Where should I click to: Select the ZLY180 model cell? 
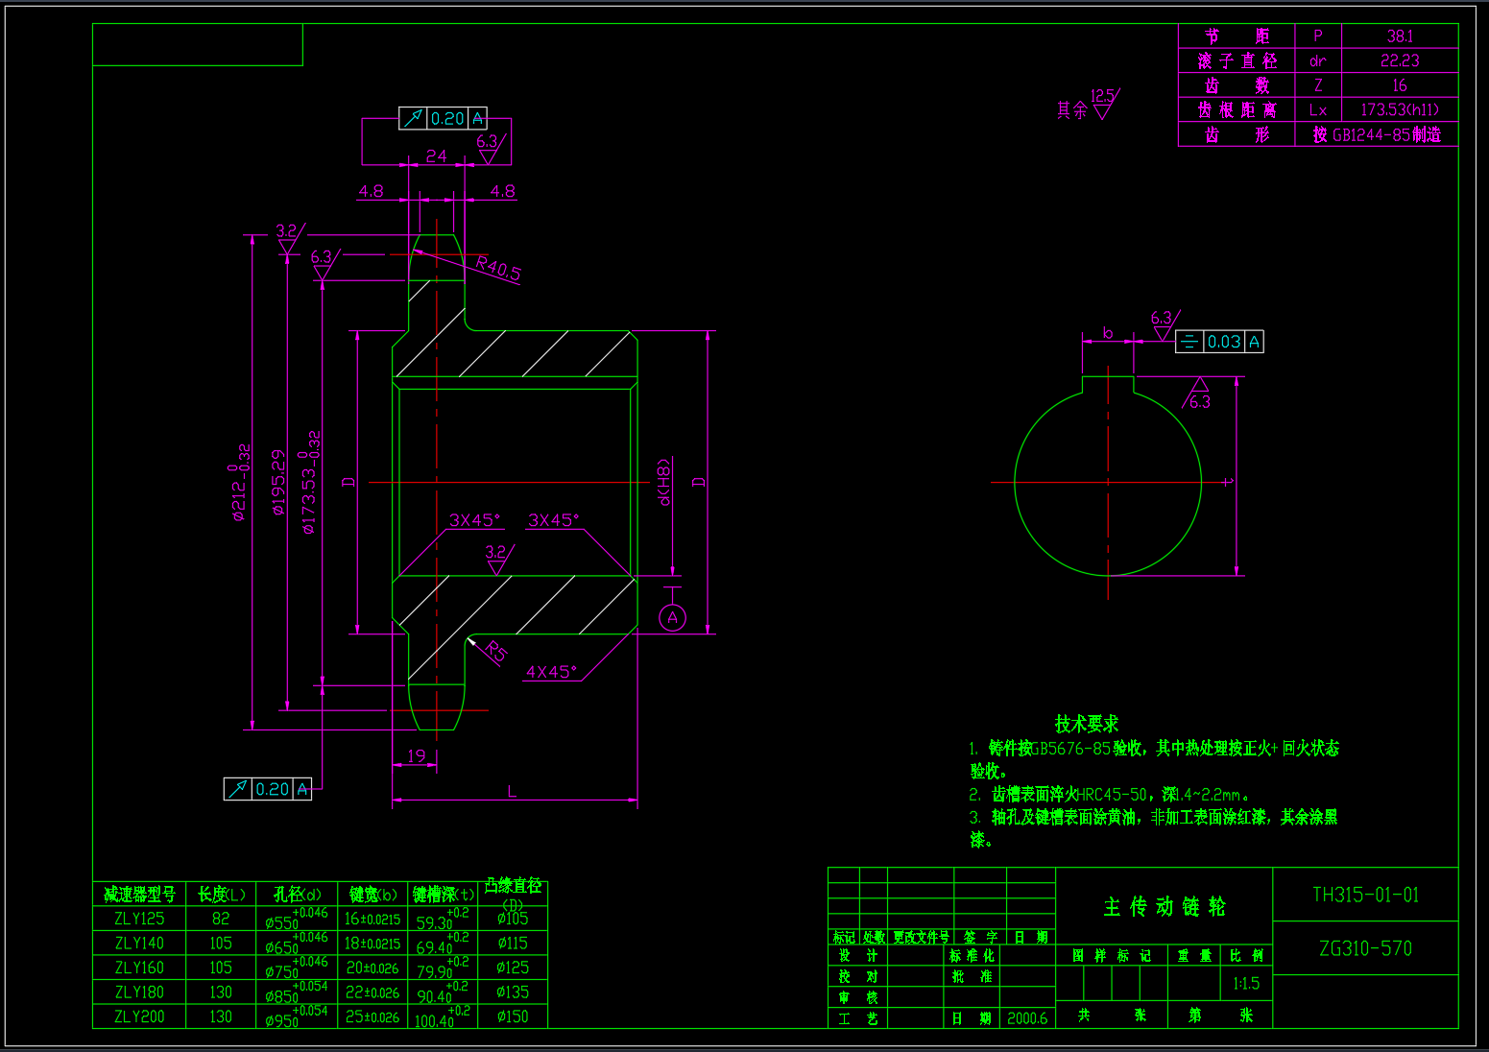coord(139,992)
